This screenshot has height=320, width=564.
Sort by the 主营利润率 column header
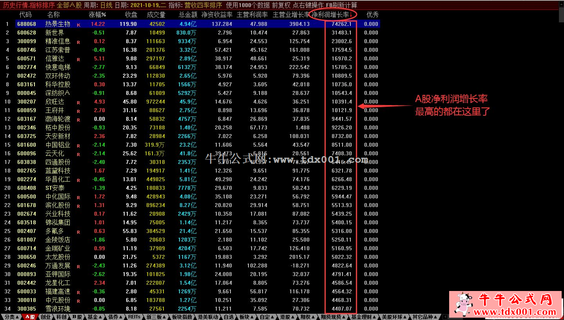click(x=252, y=15)
